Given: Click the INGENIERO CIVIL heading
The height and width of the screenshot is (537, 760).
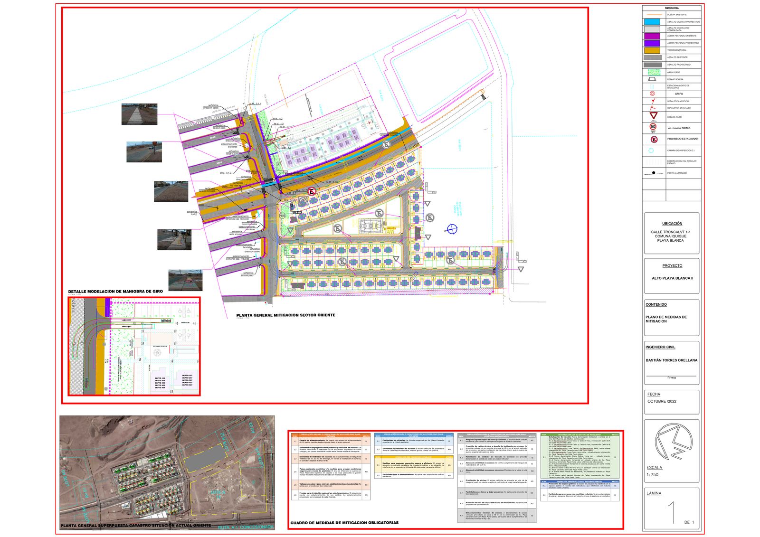Looking at the screenshot, I should pyautogui.click(x=660, y=347).
